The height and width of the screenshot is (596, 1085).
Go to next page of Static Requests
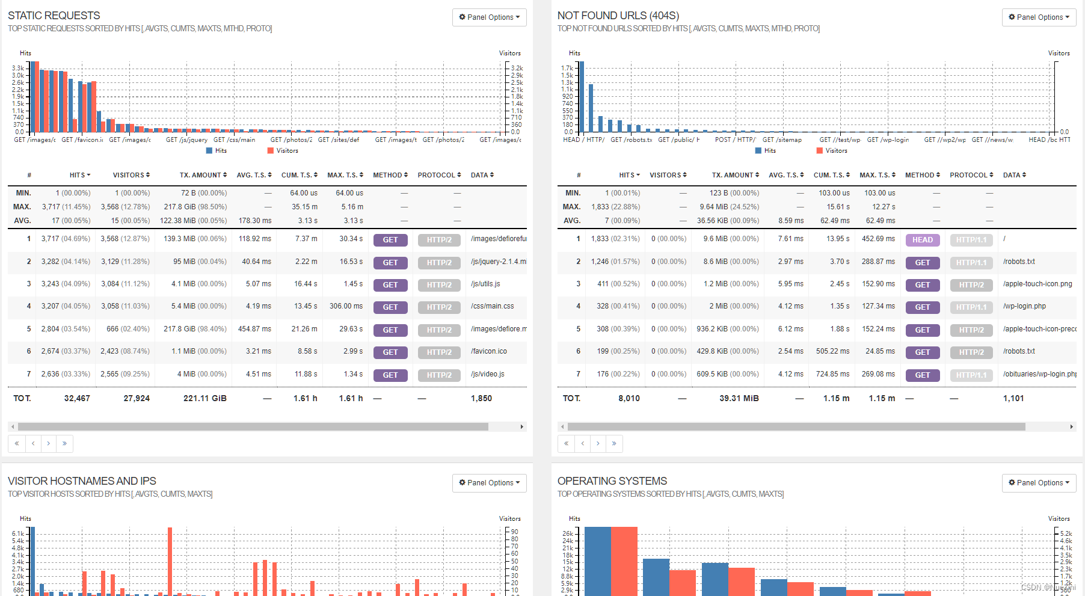(49, 444)
